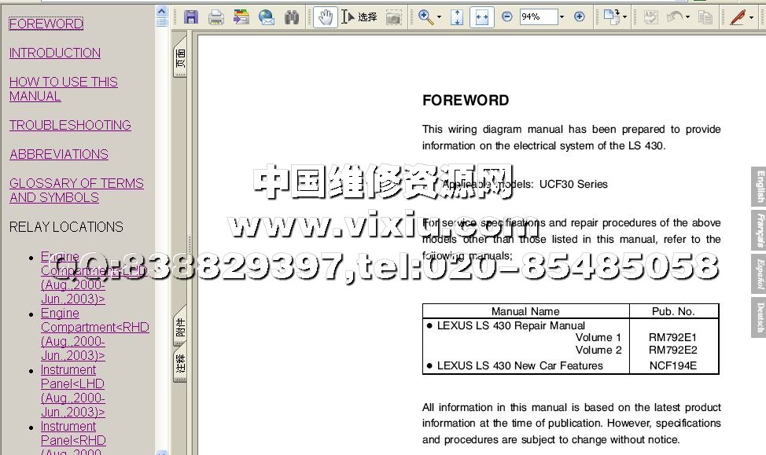Open the 附件 attachments navigation tab
Image resolution: width=766 pixels, height=455 pixels.
[x=180, y=325]
